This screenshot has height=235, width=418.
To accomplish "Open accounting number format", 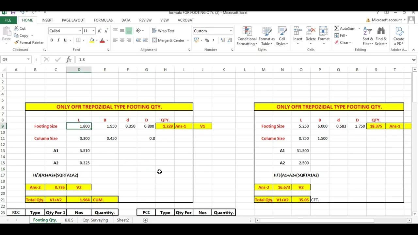I will (196, 40).
